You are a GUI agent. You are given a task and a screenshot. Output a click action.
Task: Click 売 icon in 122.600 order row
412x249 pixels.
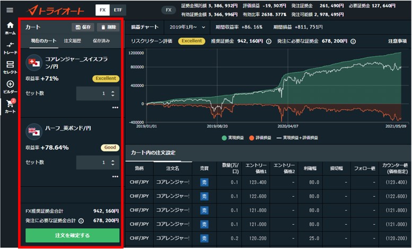(x=204, y=196)
